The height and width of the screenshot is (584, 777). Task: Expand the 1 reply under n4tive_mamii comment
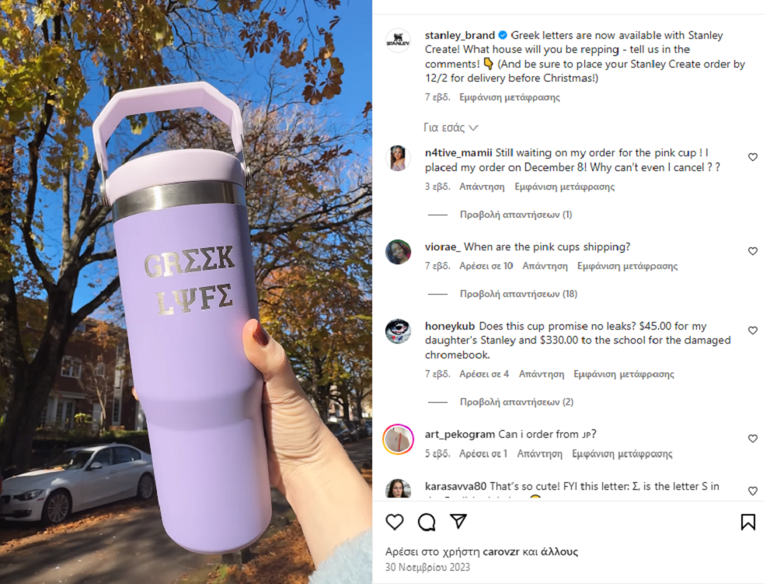point(516,215)
